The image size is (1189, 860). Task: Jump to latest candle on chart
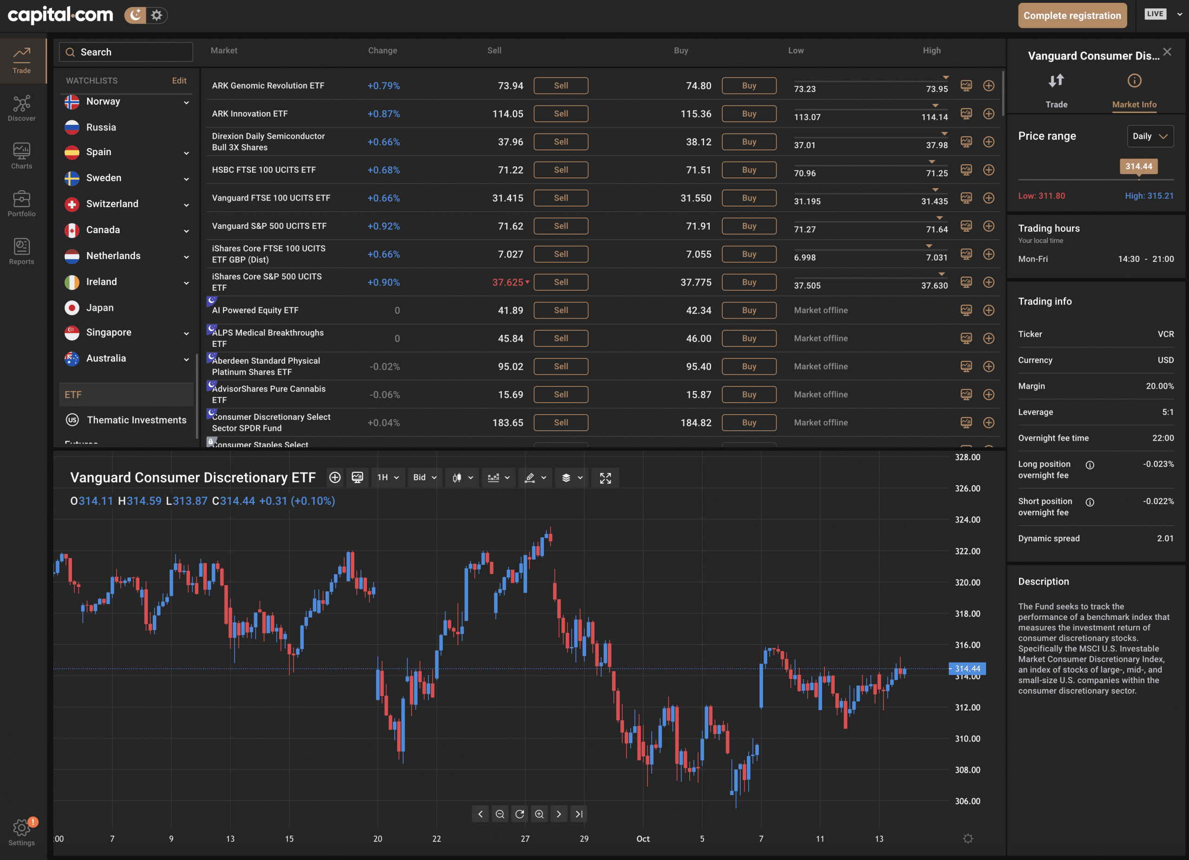tap(579, 814)
